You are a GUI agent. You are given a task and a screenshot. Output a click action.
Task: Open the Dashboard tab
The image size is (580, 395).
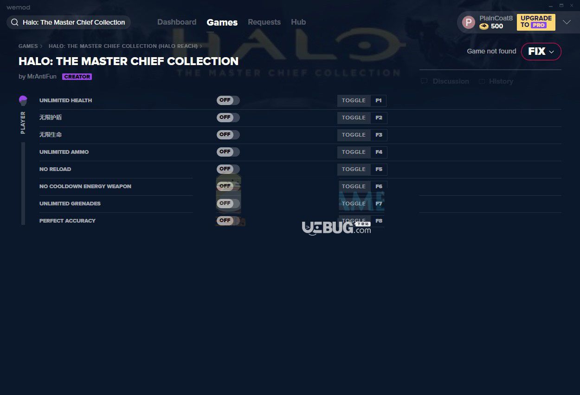[177, 22]
